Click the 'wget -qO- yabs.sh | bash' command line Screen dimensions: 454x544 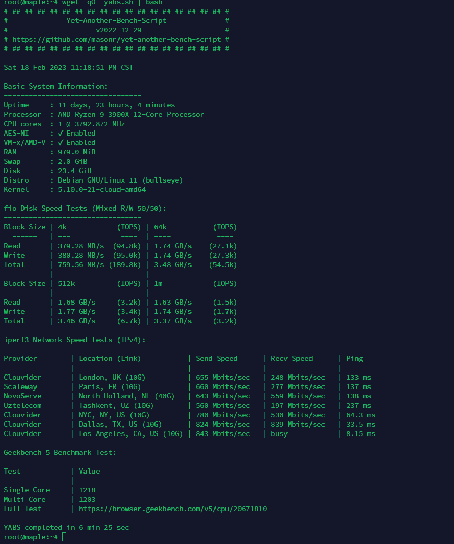click(112, 3)
